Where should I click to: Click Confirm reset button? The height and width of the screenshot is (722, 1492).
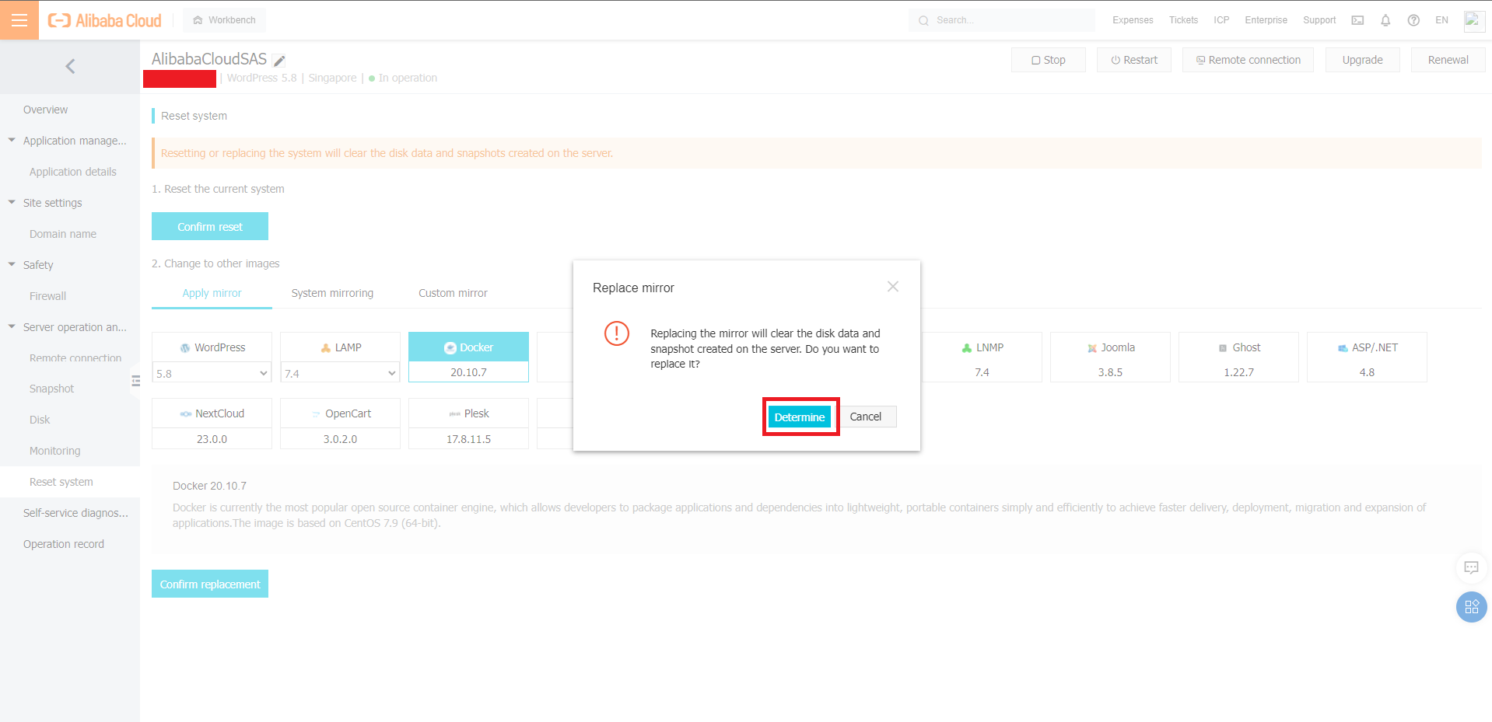click(x=210, y=226)
